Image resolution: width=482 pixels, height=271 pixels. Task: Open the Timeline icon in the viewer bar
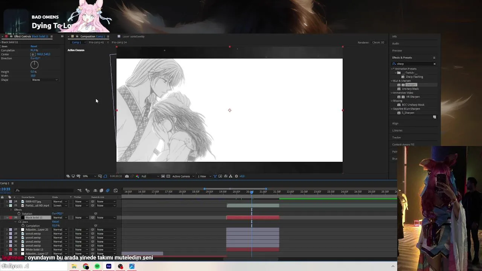tap(226, 176)
